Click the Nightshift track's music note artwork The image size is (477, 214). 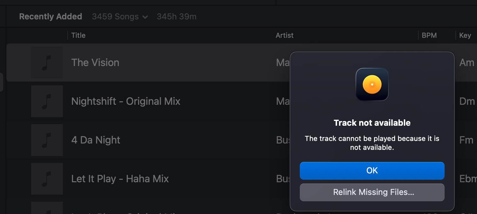[47, 101]
